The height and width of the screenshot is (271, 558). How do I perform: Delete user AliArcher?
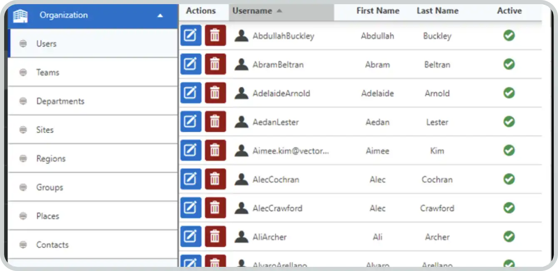tap(215, 236)
